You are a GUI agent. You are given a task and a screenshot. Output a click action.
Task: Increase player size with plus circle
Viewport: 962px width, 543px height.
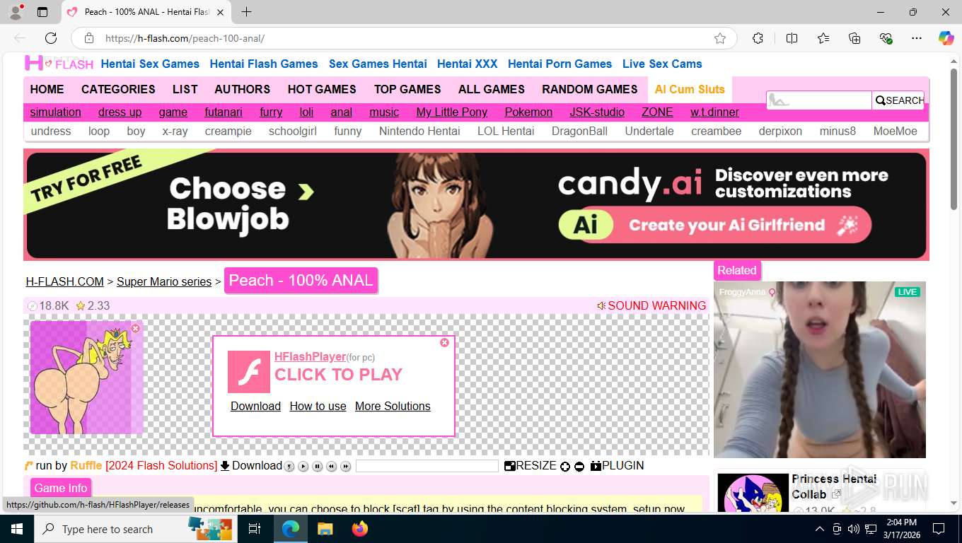[x=565, y=466]
